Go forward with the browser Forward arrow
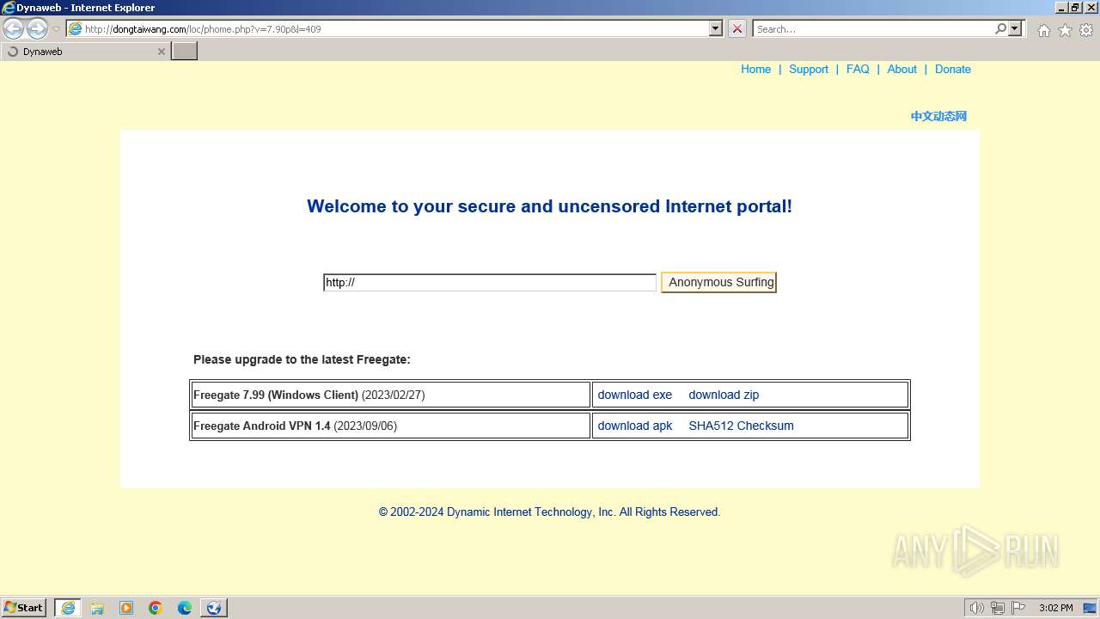The width and height of the screenshot is (1100, 619). (37, 28)
